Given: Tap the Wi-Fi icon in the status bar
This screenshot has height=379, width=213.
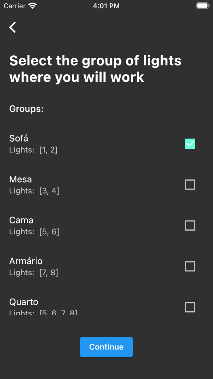Looking at the screenshot, I should click(32, 5).
